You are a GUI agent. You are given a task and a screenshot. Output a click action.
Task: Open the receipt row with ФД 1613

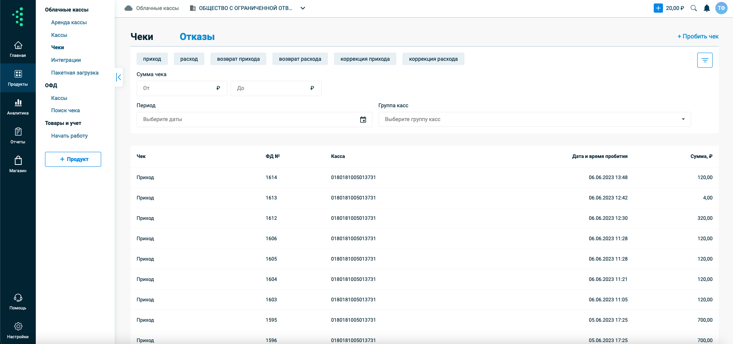click(x=424, y=198)
